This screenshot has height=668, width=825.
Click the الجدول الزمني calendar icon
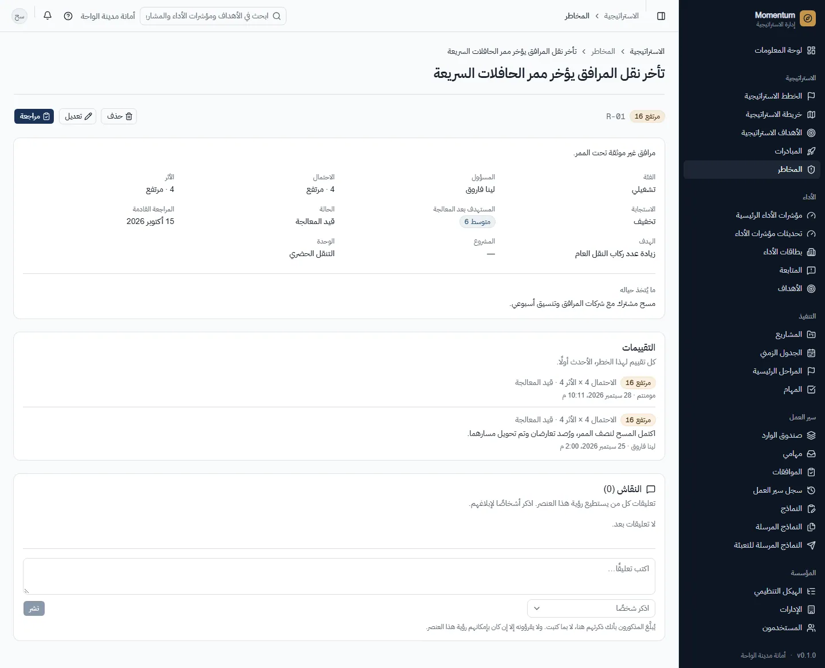click(x=811, y=353)
